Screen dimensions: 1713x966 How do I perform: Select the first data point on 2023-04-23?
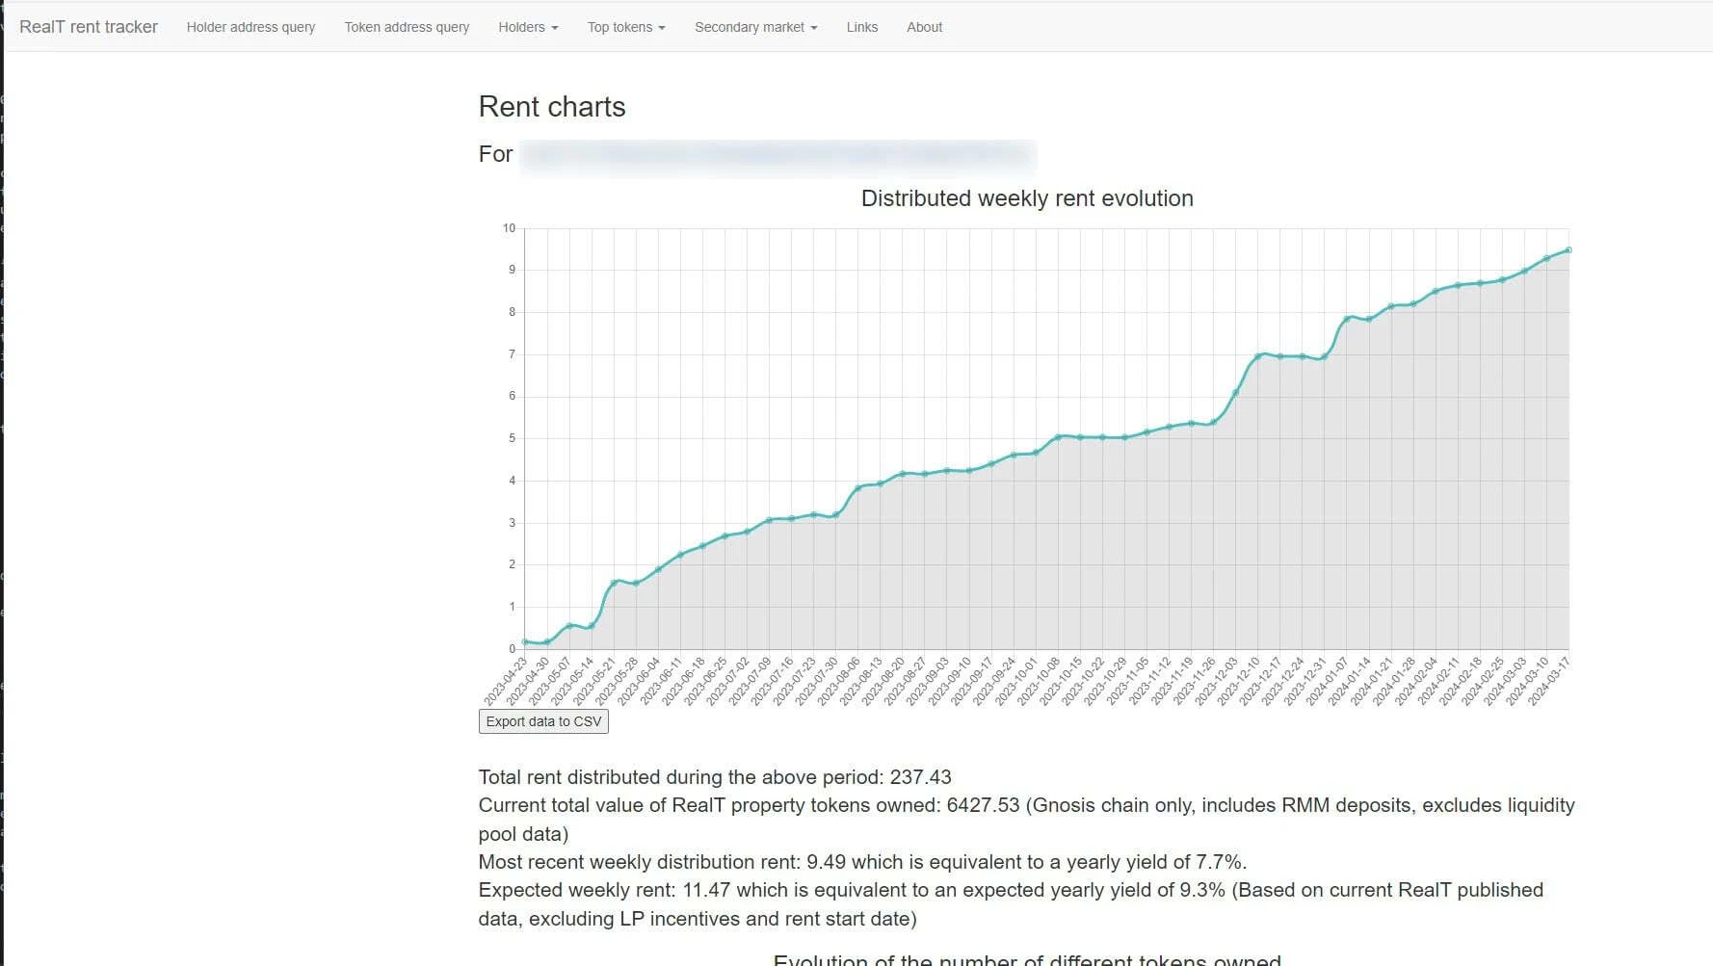[x=525, y=641]
